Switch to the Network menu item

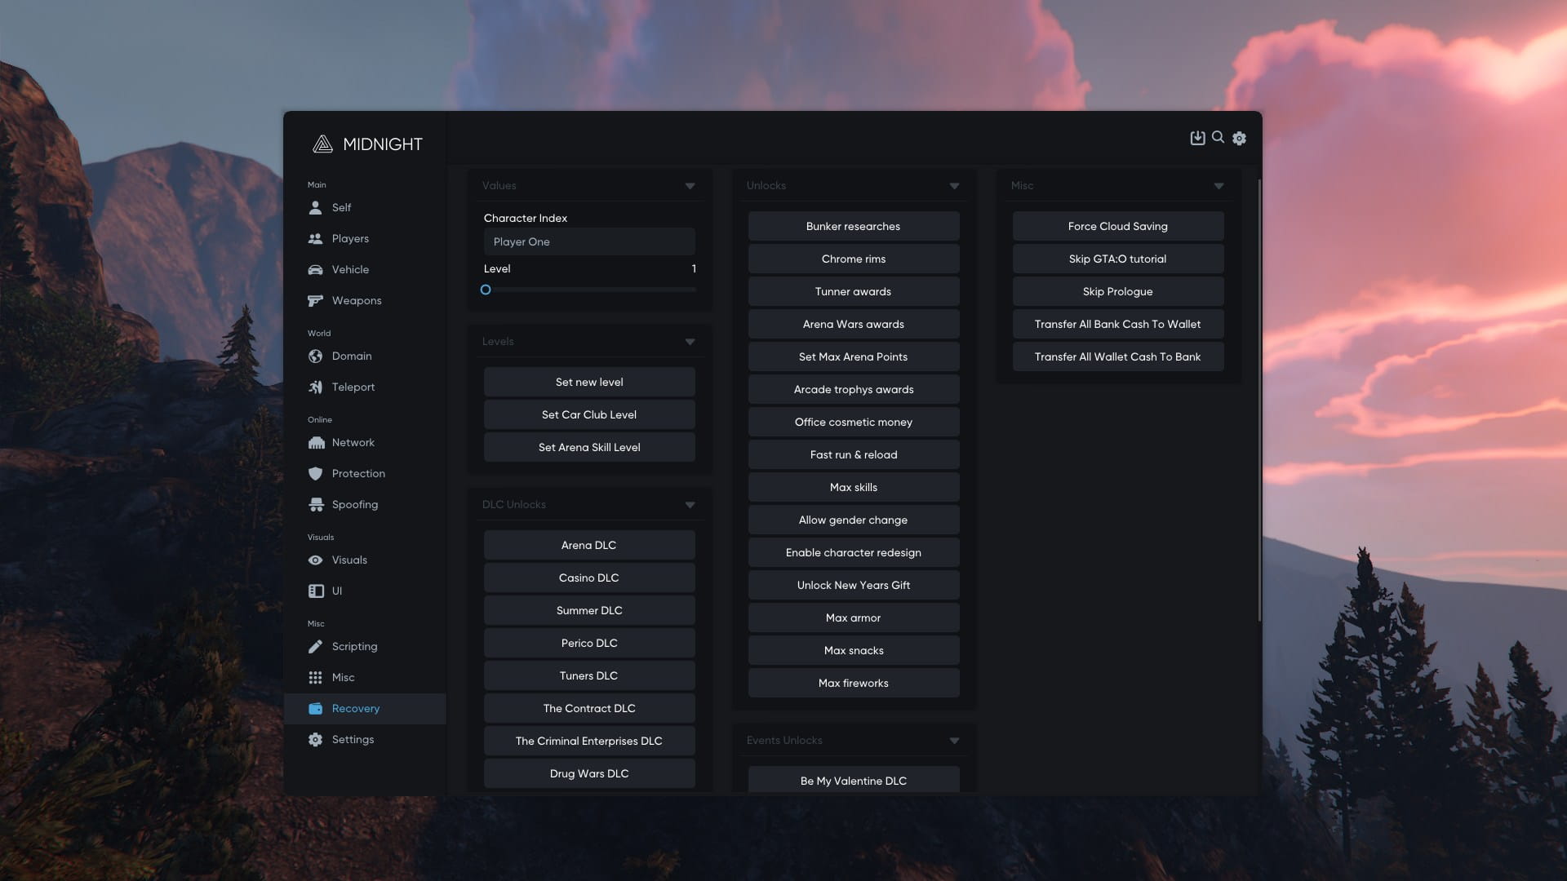353,443
